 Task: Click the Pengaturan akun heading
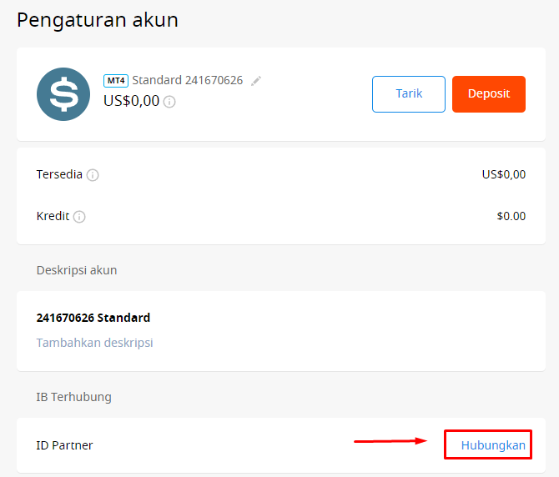[98, 20]
